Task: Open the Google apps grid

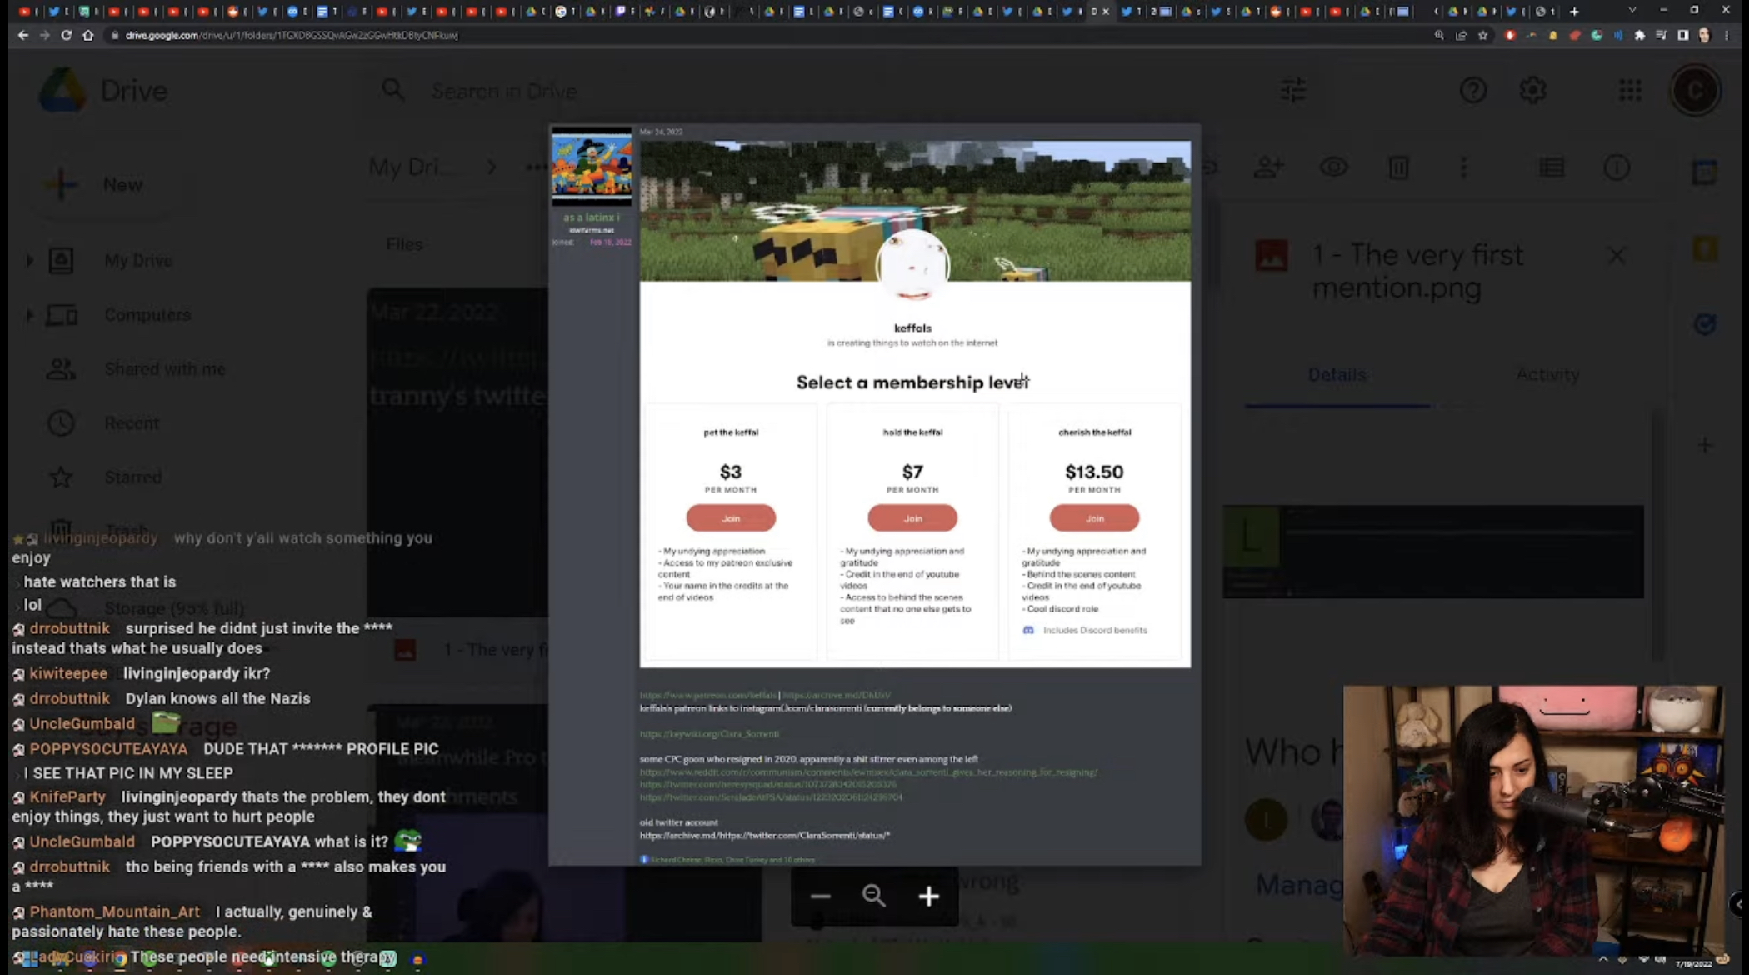Action: coord(1630,90)
